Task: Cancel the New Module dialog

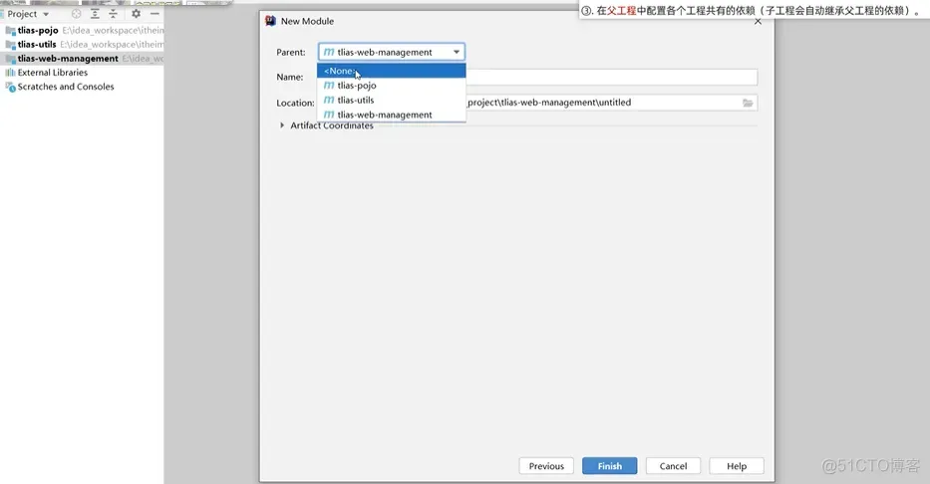Action: 673,466
